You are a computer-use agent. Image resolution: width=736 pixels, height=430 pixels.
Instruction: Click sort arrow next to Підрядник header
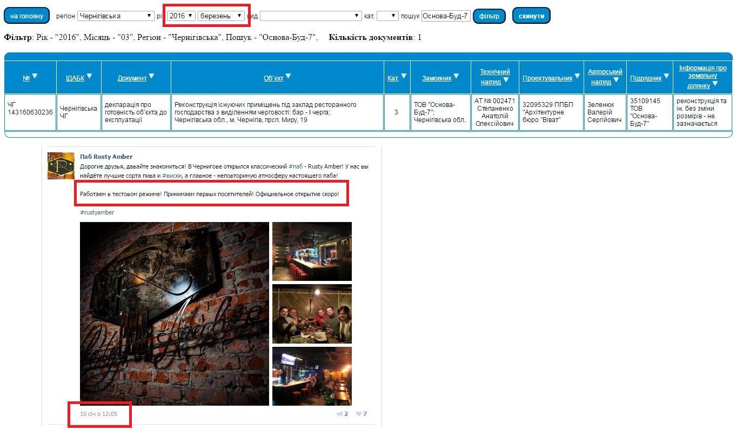666,76
